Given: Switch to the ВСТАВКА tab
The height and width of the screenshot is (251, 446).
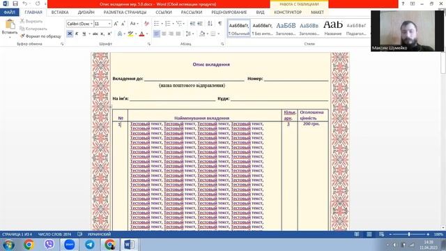Looking at the screenshot, I should (60, 13).
